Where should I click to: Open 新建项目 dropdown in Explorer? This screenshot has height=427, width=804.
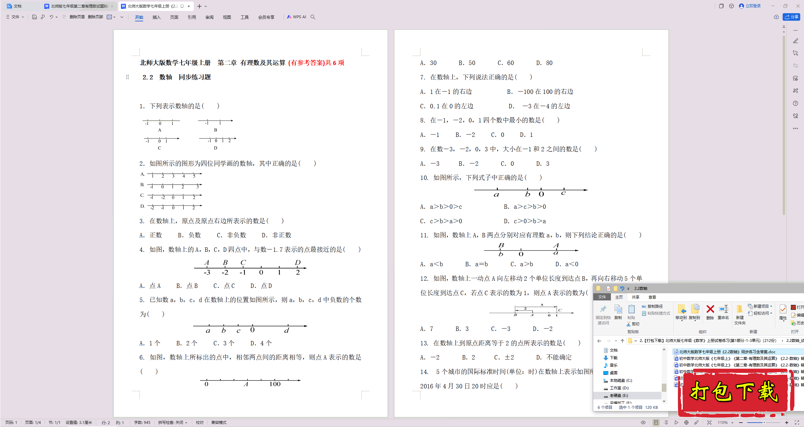(760, 306)
